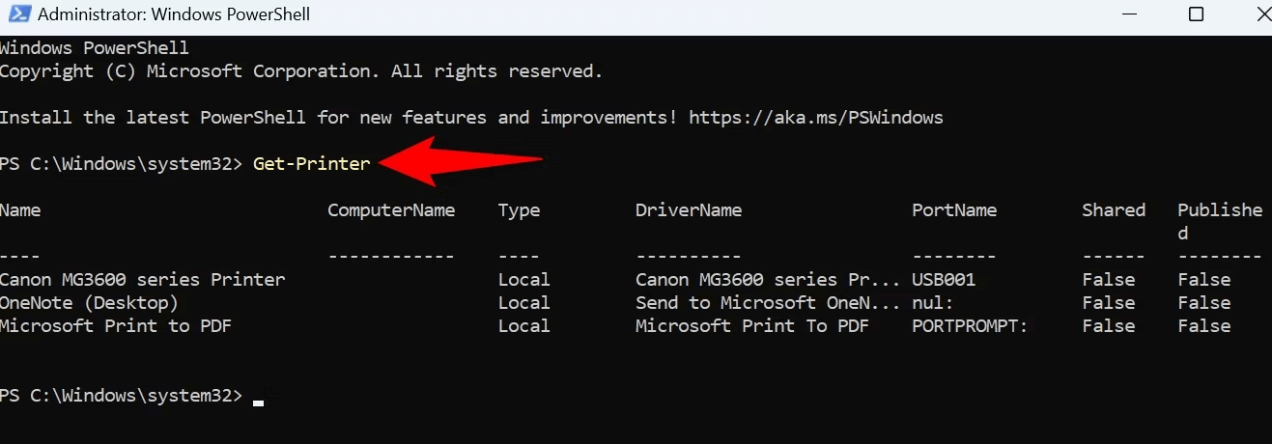Click the red arrow pointing at Get-Printer
Screen dimensions: 1272x444
[x=461, y=161]
